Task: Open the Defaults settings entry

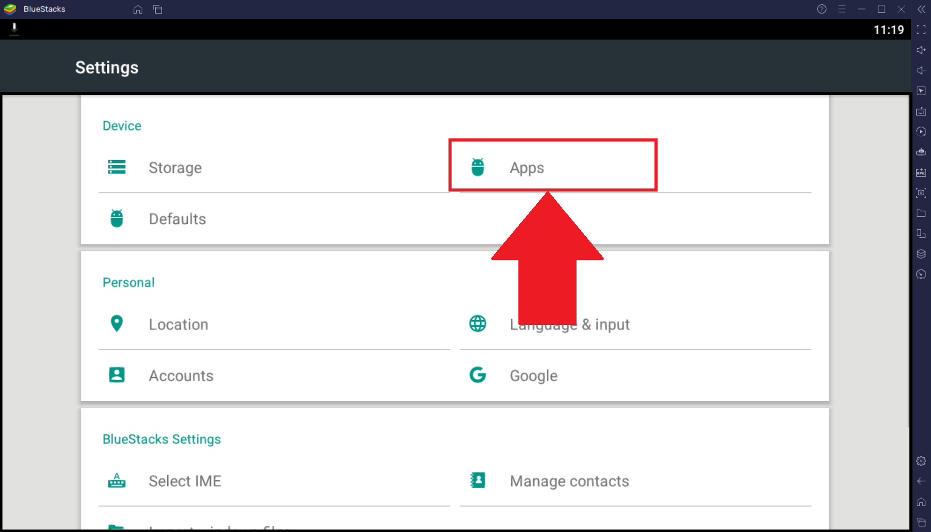Action: [x=177, y=219]
